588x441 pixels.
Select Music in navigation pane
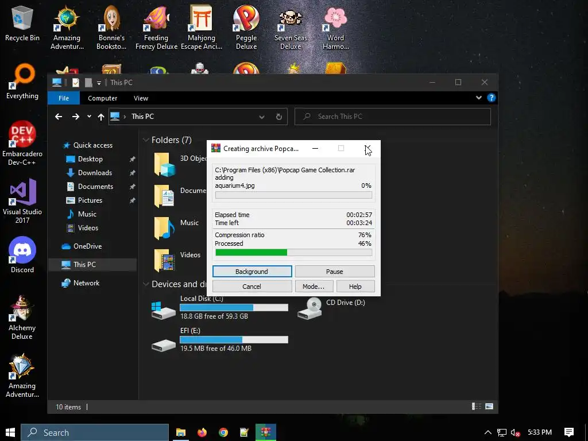coord(87,214)
